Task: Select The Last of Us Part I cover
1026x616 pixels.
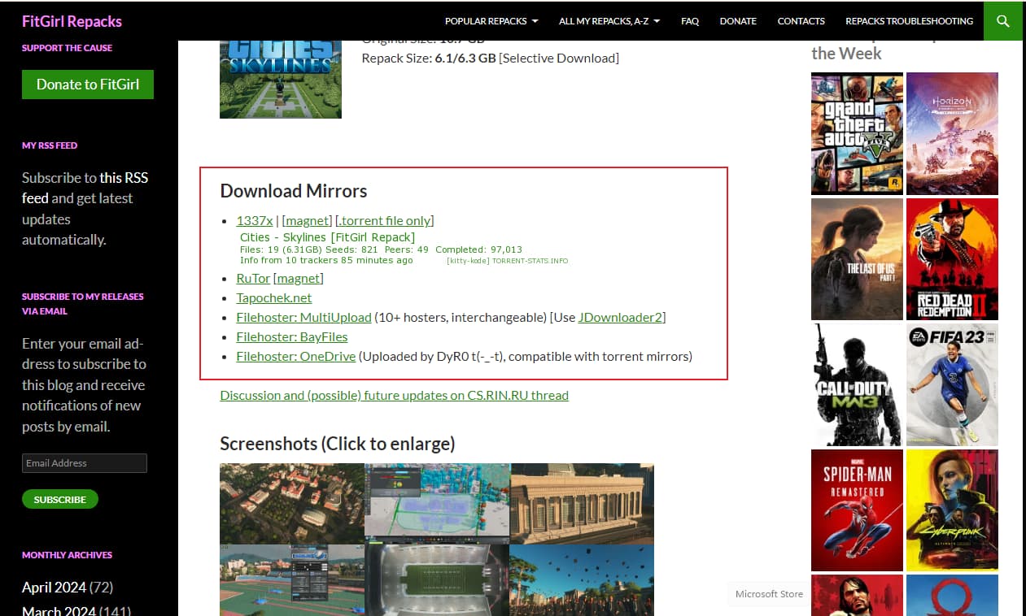Action: [x=857, y=259]
